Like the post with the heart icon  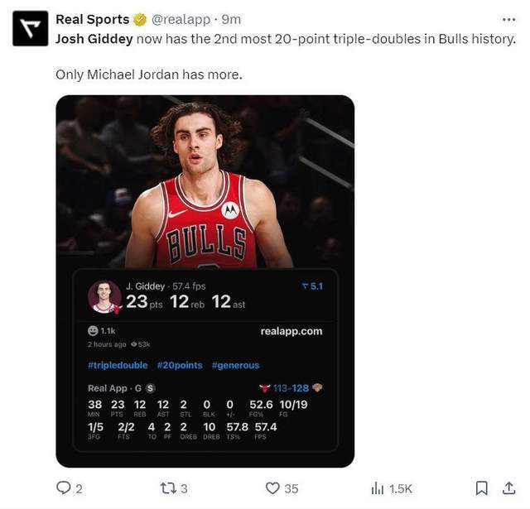point(269,488)
